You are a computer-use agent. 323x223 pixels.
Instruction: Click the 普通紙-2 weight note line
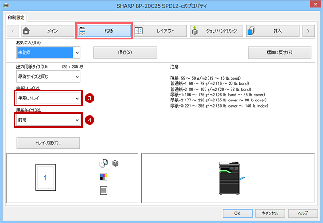(210, 89)
